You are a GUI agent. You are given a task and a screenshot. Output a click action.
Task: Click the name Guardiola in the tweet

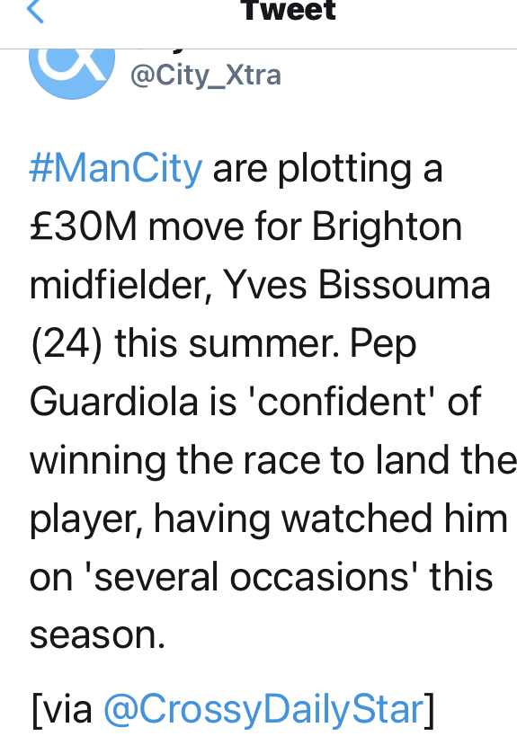(114, 402)
